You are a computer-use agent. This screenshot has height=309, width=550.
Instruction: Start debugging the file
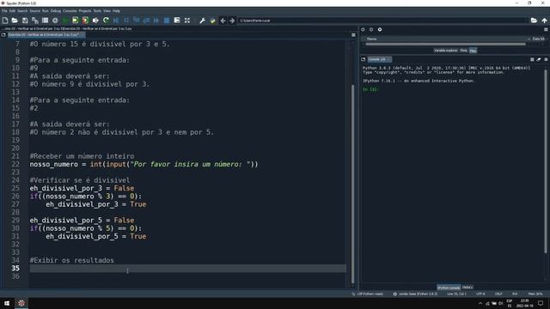[116, 21]
